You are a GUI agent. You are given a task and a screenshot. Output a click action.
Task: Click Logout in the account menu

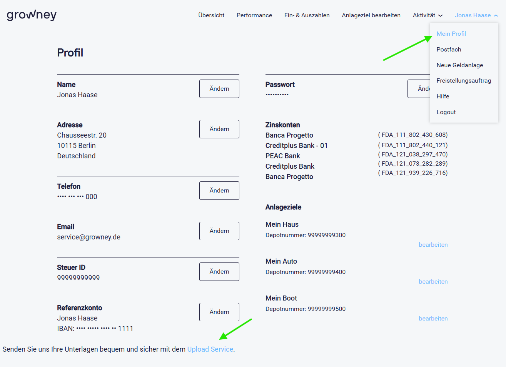446,112
